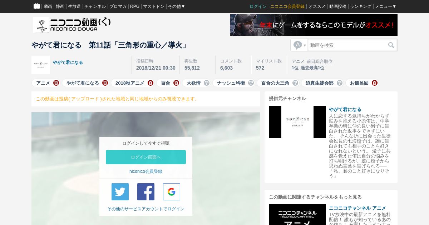This screenshot has height=225, width=429.
Task: Click niconico会員登録 link in login box
Action: point(146,171)
